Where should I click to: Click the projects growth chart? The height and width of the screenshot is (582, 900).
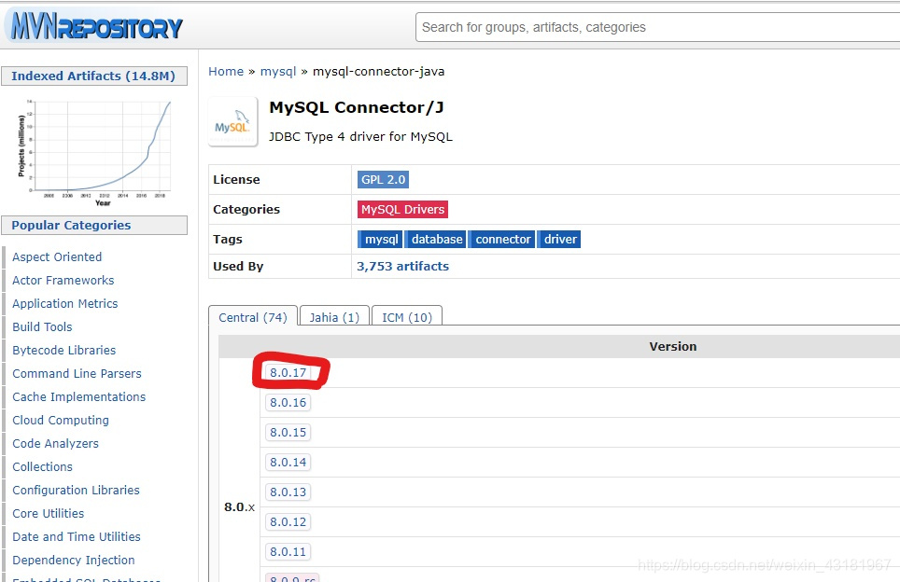[94, 152]
